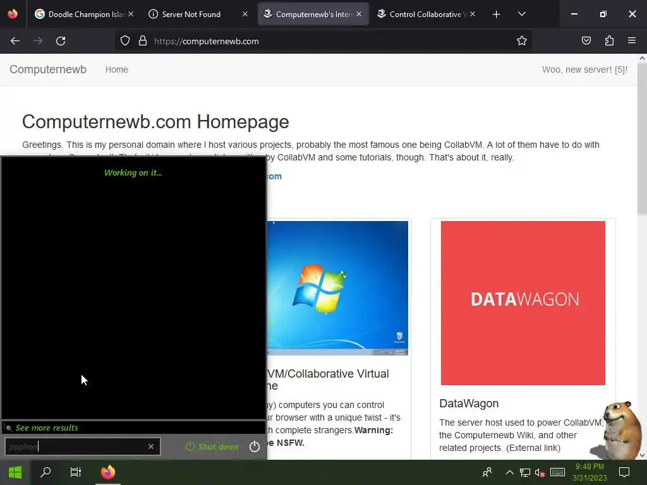
Task: Clear the start menu search box
Action: tap(151, 446)
